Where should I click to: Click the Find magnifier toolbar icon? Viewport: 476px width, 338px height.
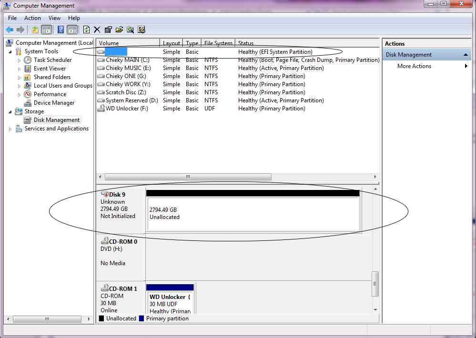[130, 30]
